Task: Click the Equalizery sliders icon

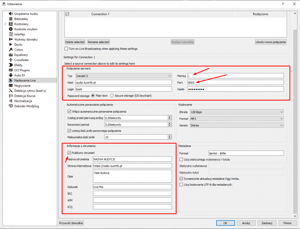Action: click(x=11, y=55)
